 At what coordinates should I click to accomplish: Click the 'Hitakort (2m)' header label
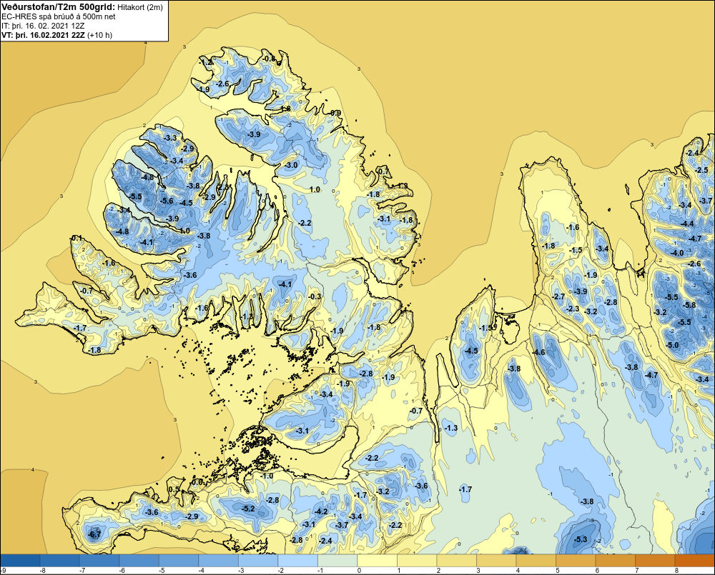click(140, 7)
